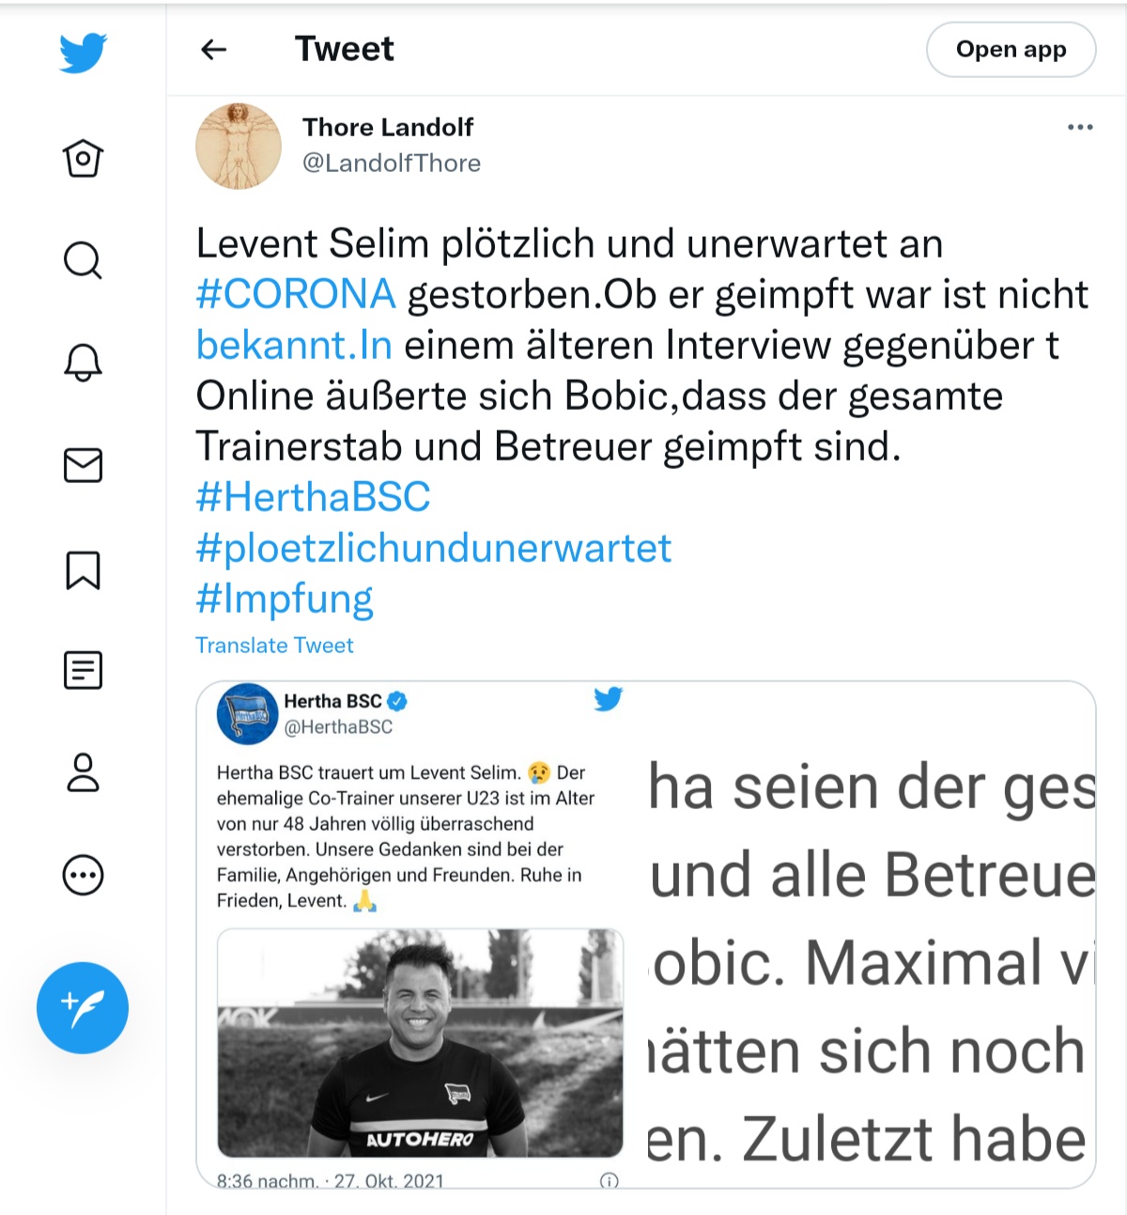Click Translate Tweet
The height and width of the screenshot is (1215, 1127).
click(274, 646)
